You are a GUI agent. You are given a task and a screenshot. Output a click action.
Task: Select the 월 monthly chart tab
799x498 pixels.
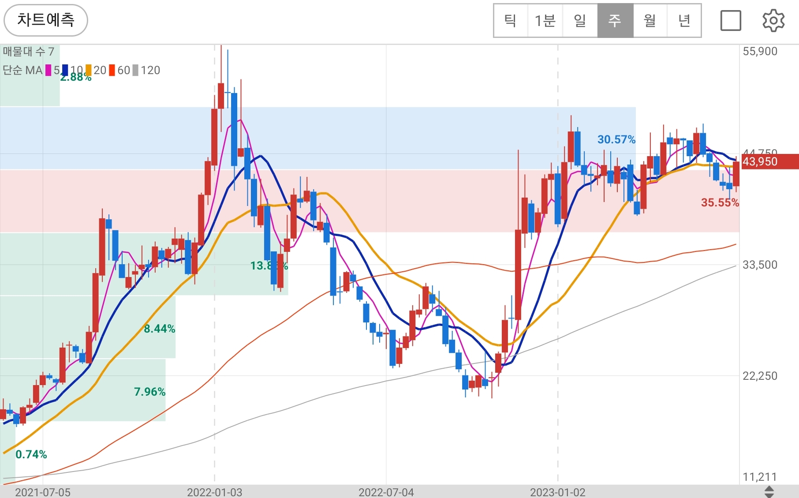click(650, 21)
